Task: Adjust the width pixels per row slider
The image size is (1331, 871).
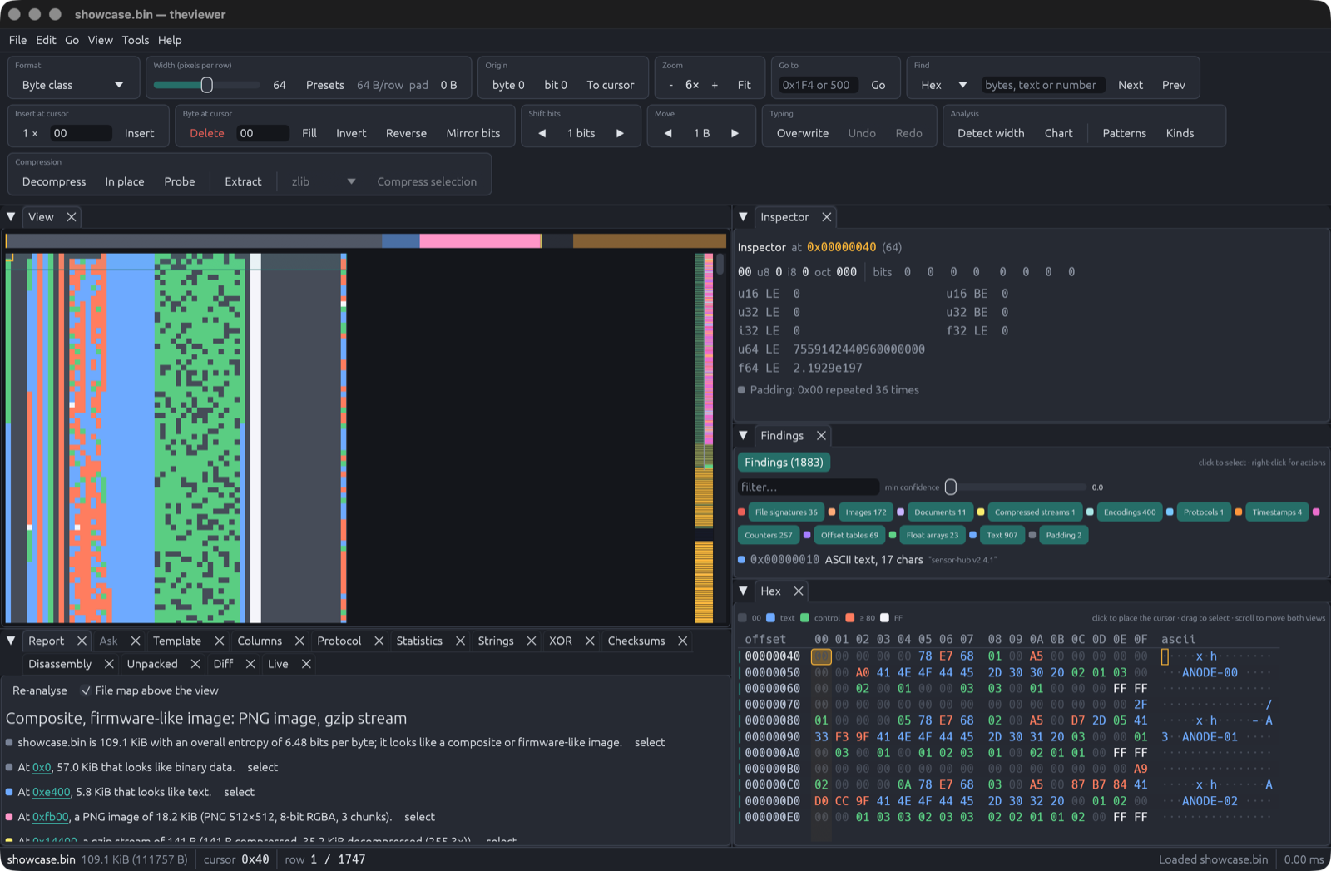Action: 206,85
